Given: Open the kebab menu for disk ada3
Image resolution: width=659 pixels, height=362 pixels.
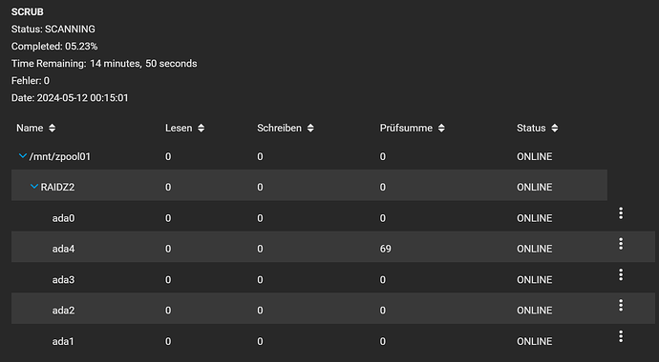Looking at the screenshot, I should (x=621, y=275).
